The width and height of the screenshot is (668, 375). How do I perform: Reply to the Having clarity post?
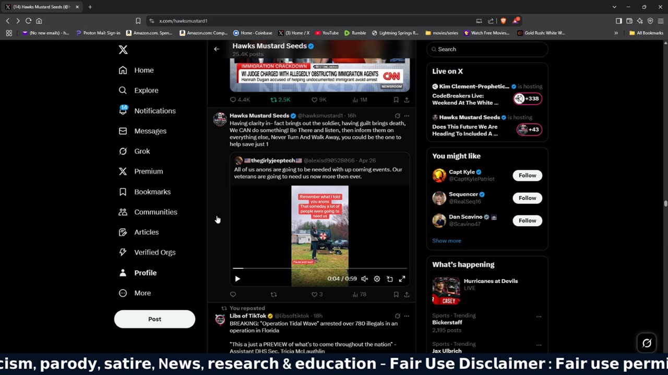point(233,294)
